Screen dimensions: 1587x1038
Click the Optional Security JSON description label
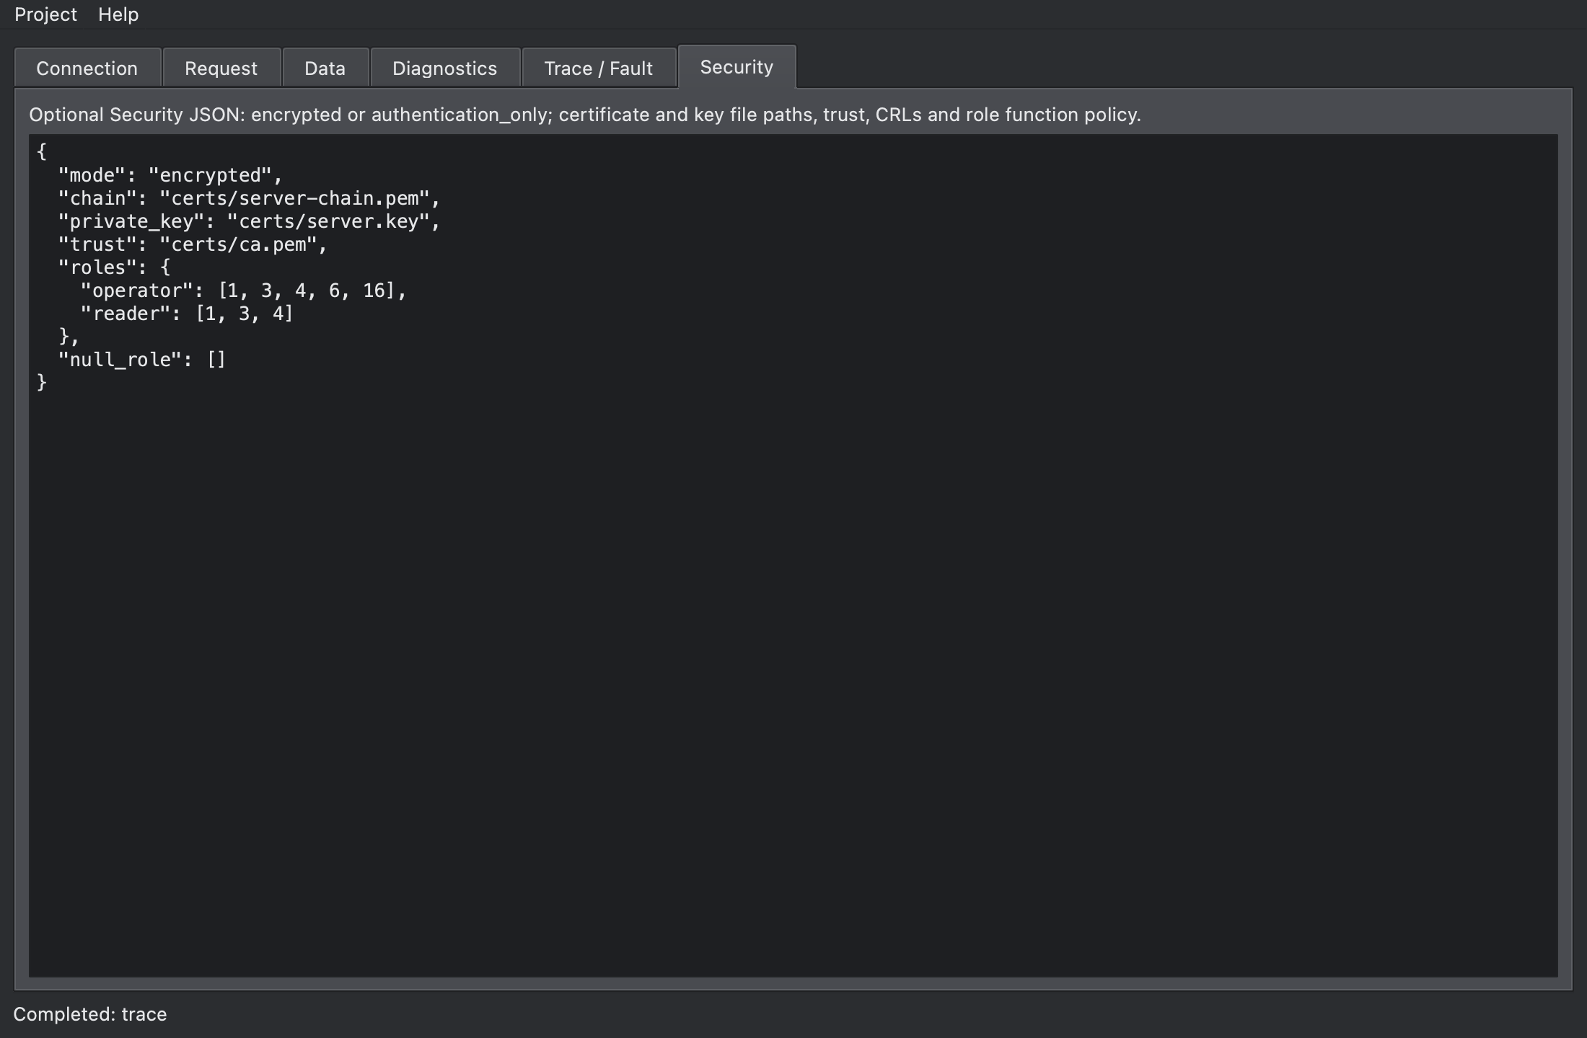(x=585, y=115)
